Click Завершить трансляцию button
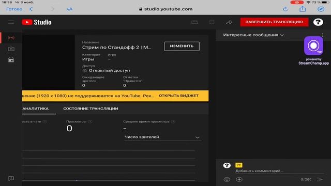The height and width of the screenshot is (186, 331). coord(274,22)
